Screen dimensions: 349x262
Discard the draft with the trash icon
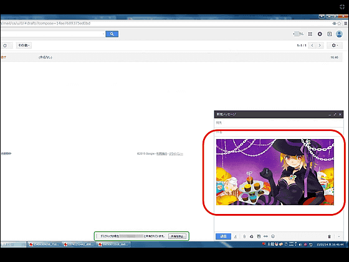pos(329,236)
